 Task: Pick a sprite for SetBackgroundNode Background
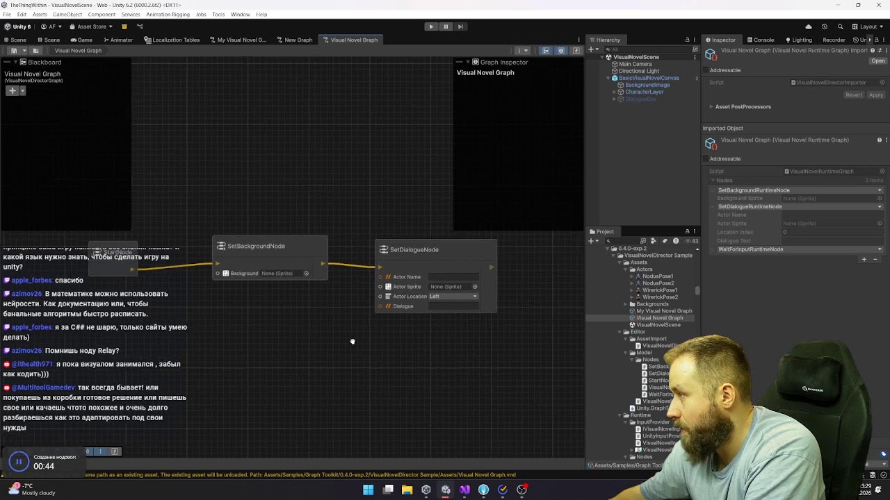(306, 273)
